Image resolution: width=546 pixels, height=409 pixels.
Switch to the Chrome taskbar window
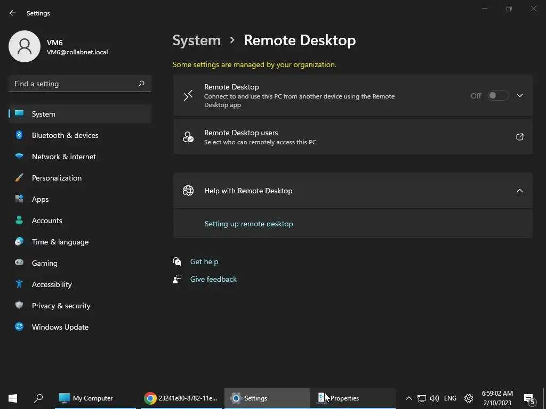click(181, 398)
